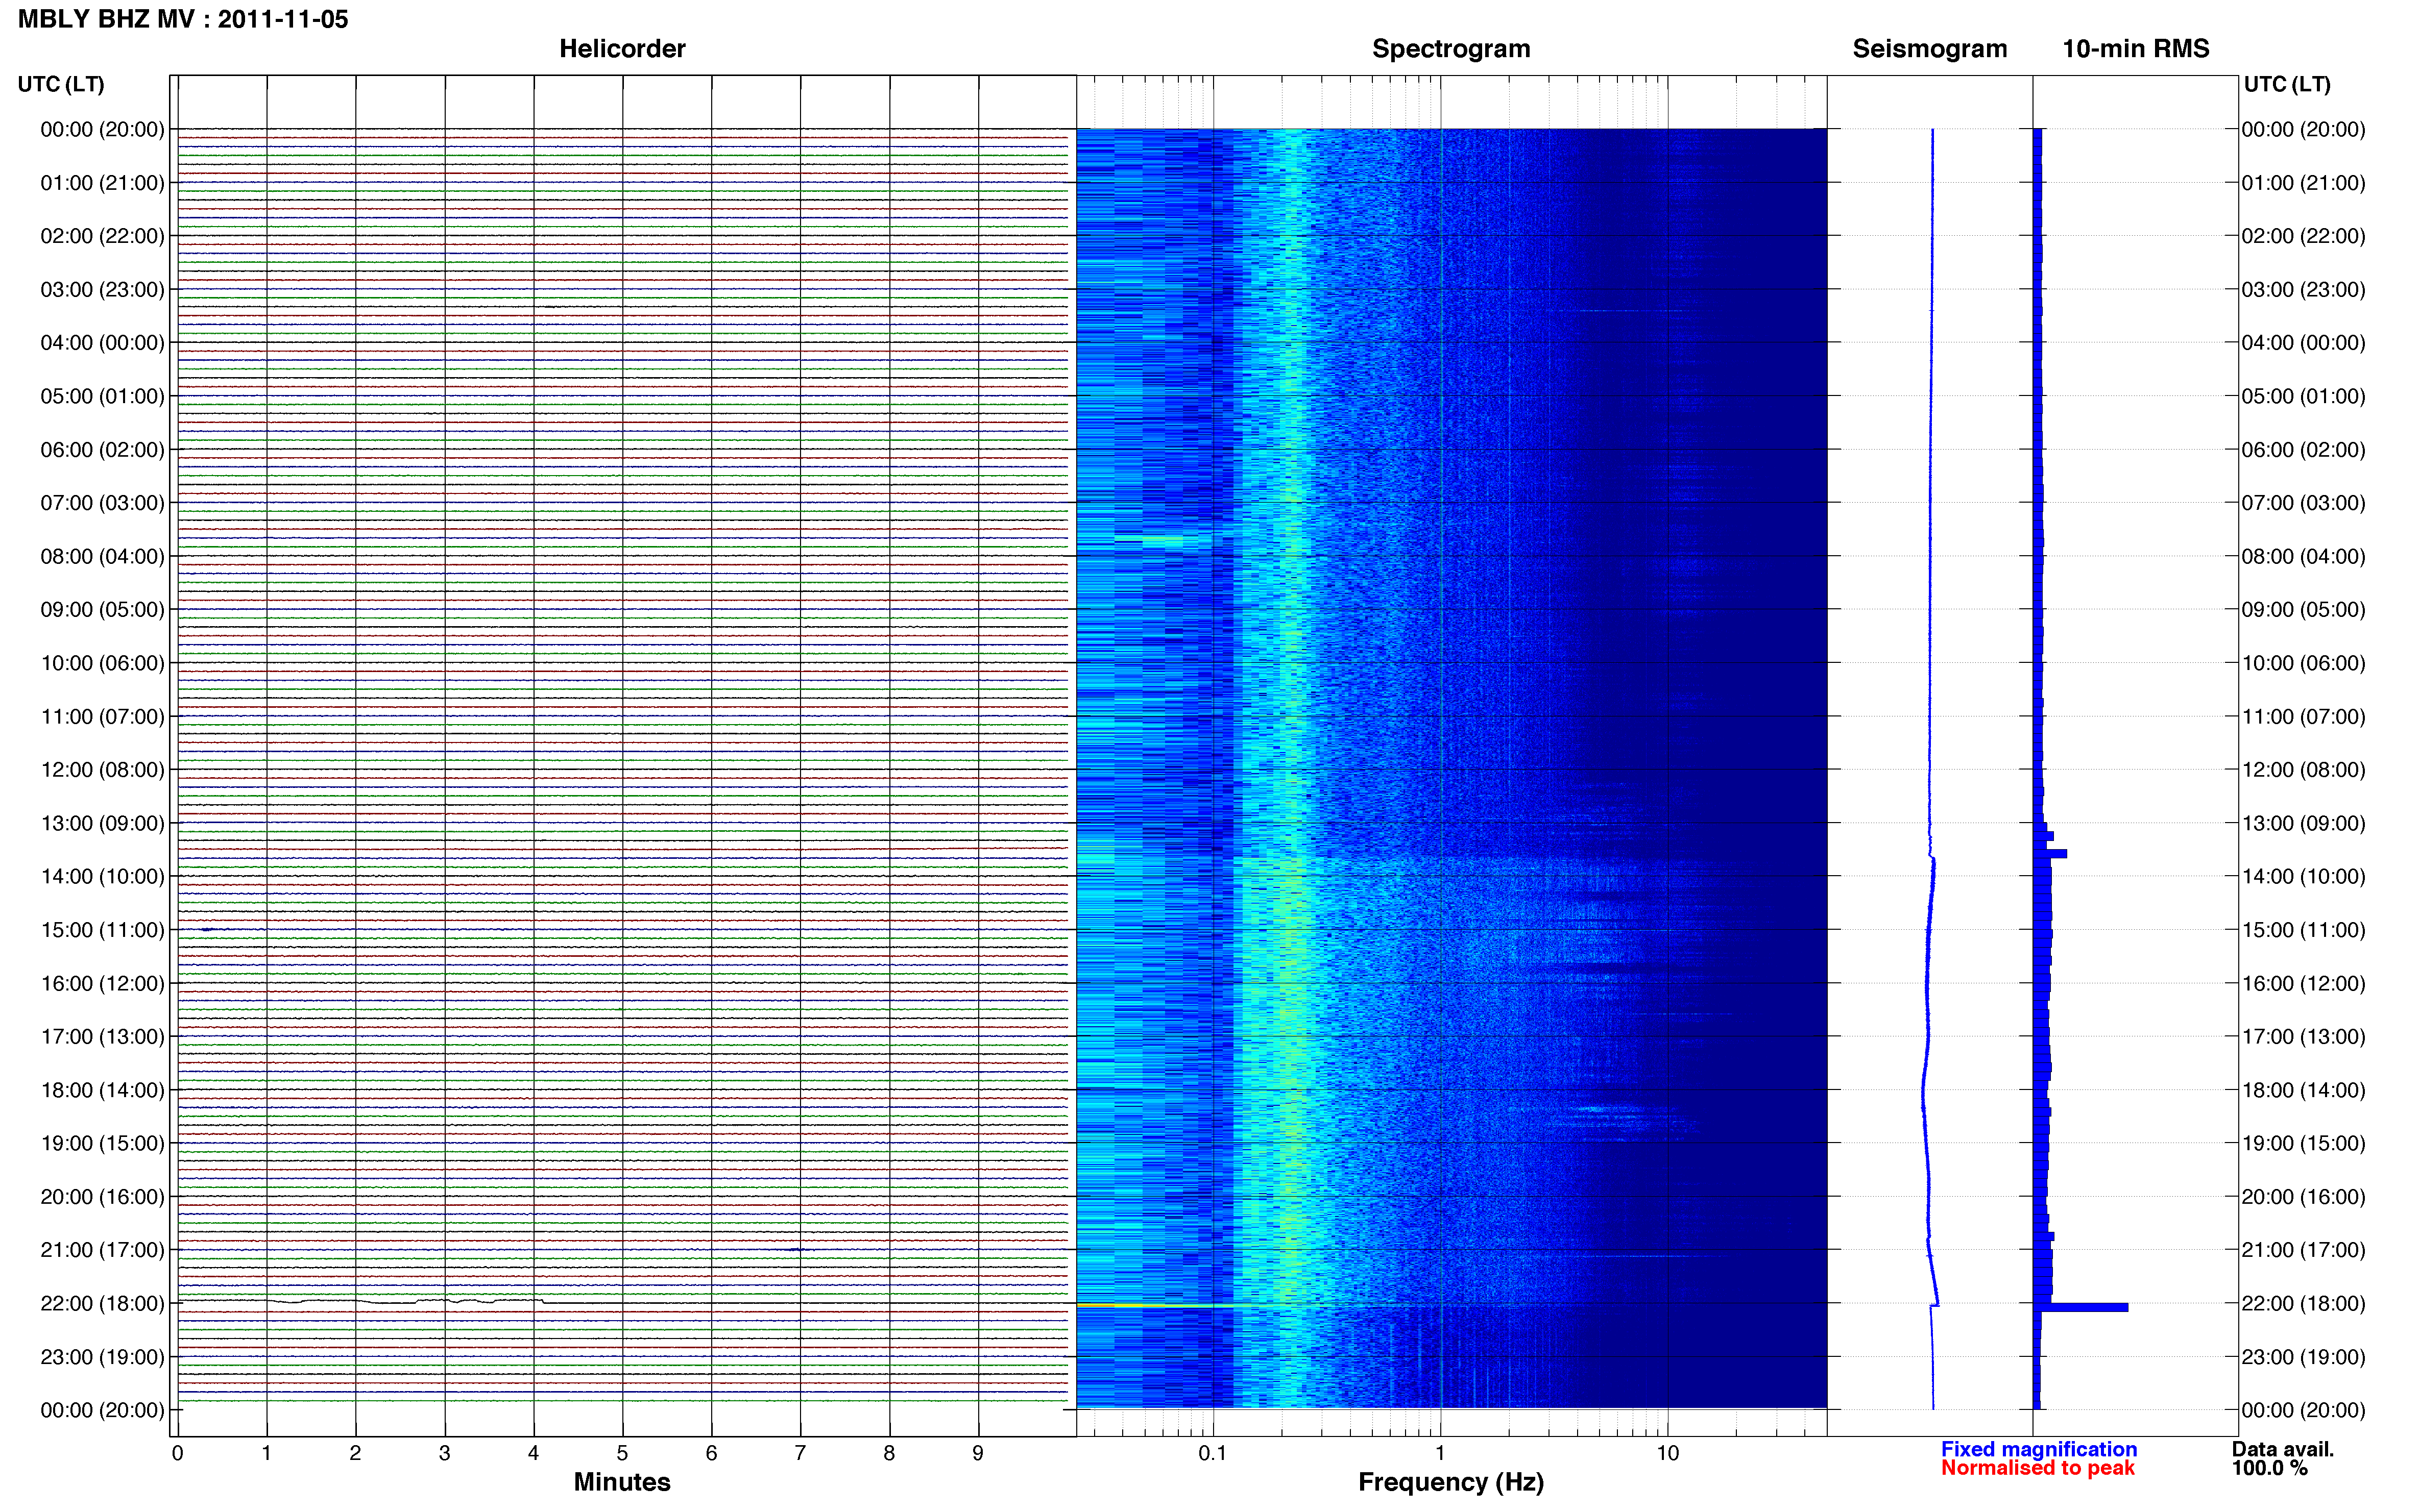Click the '2' minutes tick under the helicorder
The image size is (2420, 1512).
pos(355,1453)
